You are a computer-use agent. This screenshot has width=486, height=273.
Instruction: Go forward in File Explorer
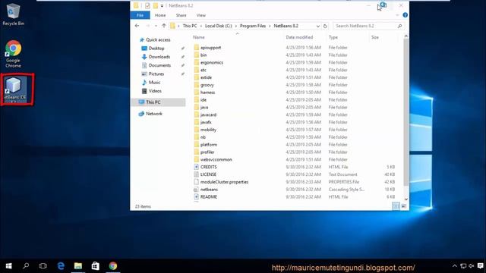[x=147, y=26]
